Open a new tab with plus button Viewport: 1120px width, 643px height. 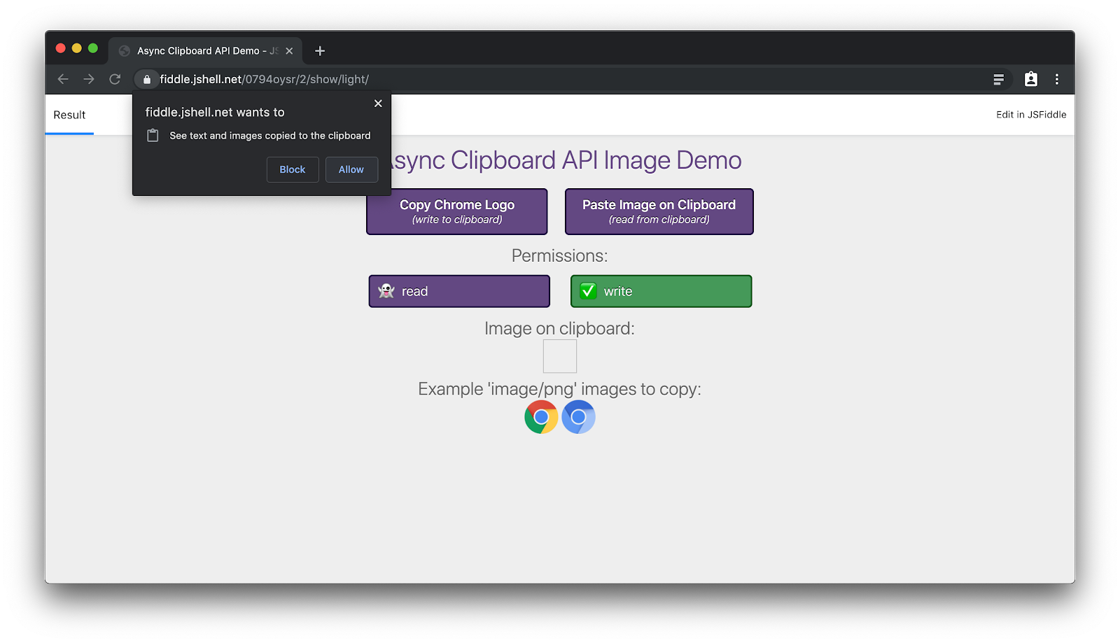tap(320, 51)
